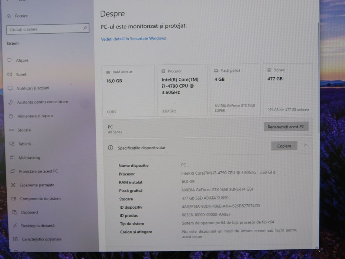Click the All Series PC name text
Image resolution: width=345 pixels, height=259 pixels.
(115, 132)
